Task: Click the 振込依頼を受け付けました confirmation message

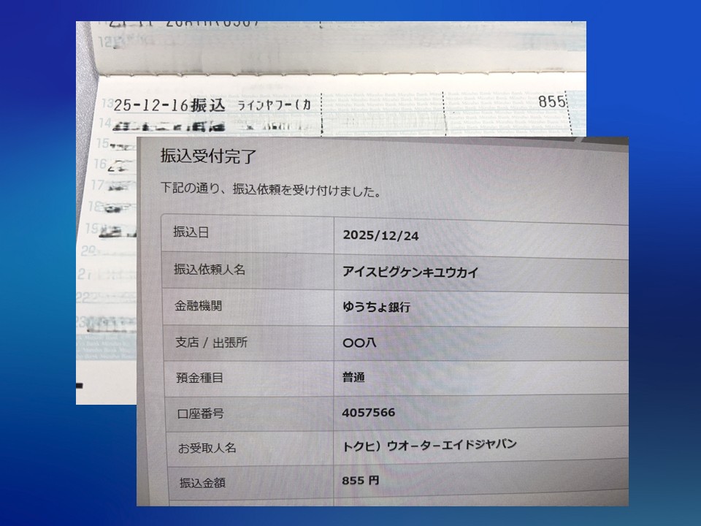Action: pyautogui.click(x=270, y=192)
